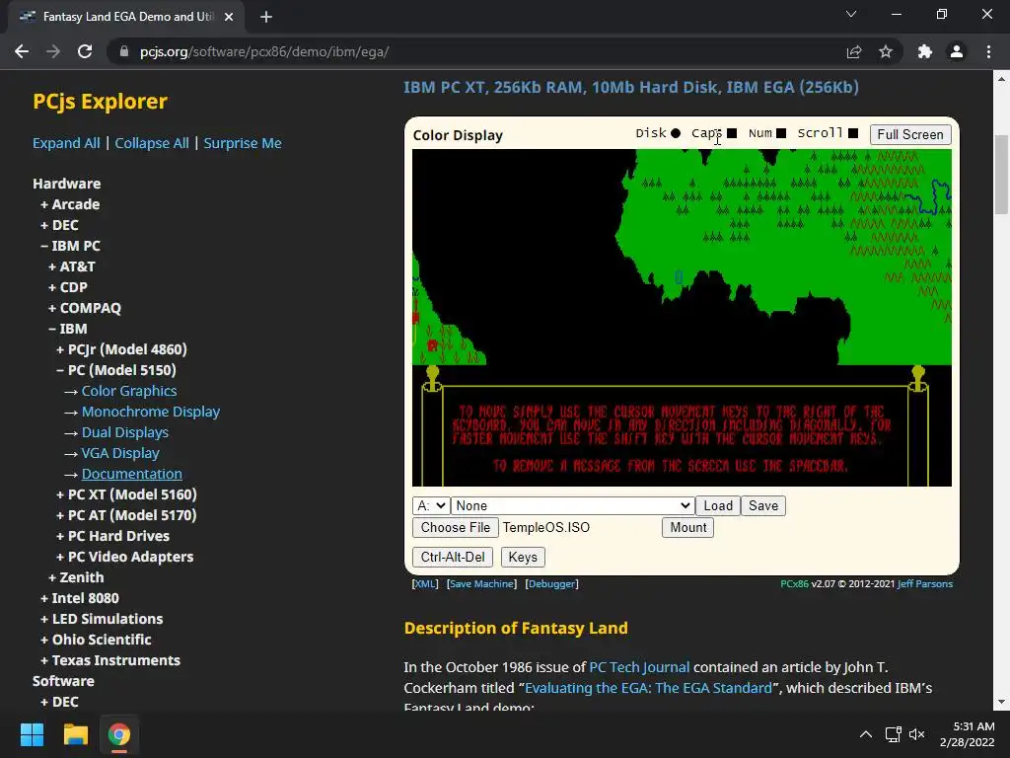The width and height of the screenshot is (1010, 758).
Task: Click Collapse All link
Action: [152, 143]
